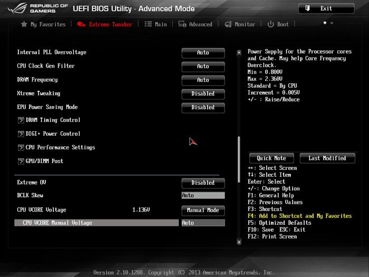Toggle the Extreme OV Disabled option
The width and height of the screenshot is (369, 277).
[203, 183]
